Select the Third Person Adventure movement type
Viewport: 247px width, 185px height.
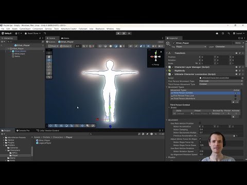205,99
